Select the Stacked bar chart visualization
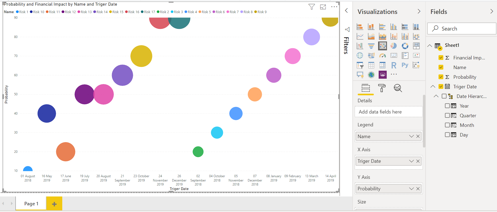Image resolution: width=497 pixels, height=212 pixels. click(360, 26)
